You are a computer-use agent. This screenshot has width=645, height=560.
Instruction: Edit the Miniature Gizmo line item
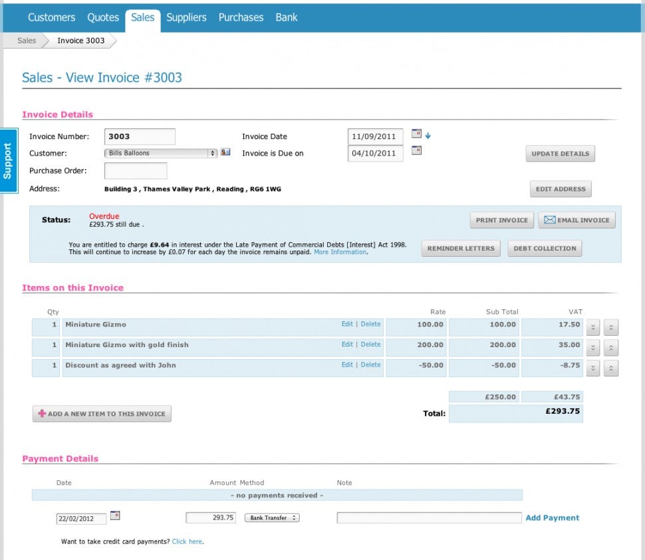[347, 325]
